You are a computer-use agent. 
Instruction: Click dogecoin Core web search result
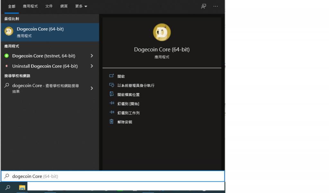[50, 88]
